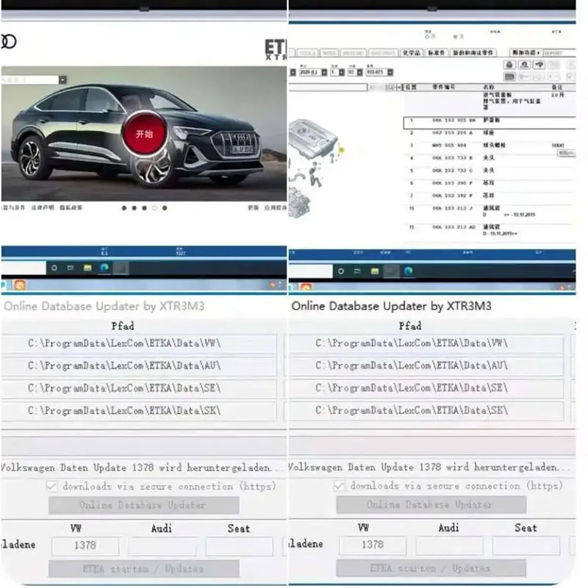This screenshot has width=588, height=588.
Task: Click the empty Seat field in left updater
Action: coord(240,545)
